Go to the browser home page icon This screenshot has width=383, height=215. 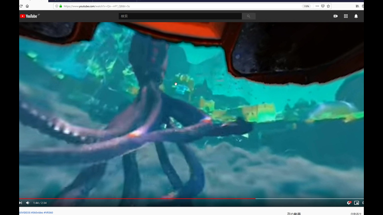[27, 6]
